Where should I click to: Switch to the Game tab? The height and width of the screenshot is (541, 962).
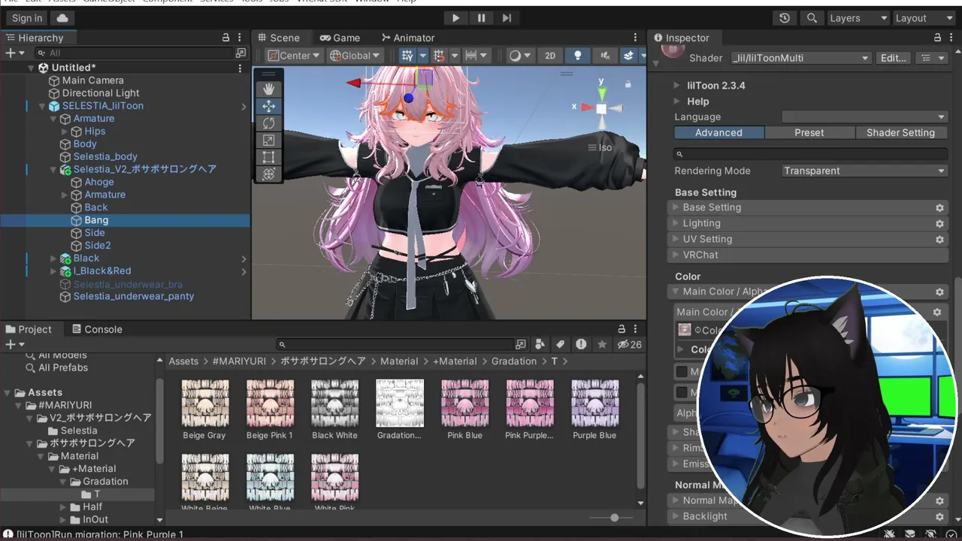click(340, 38)
